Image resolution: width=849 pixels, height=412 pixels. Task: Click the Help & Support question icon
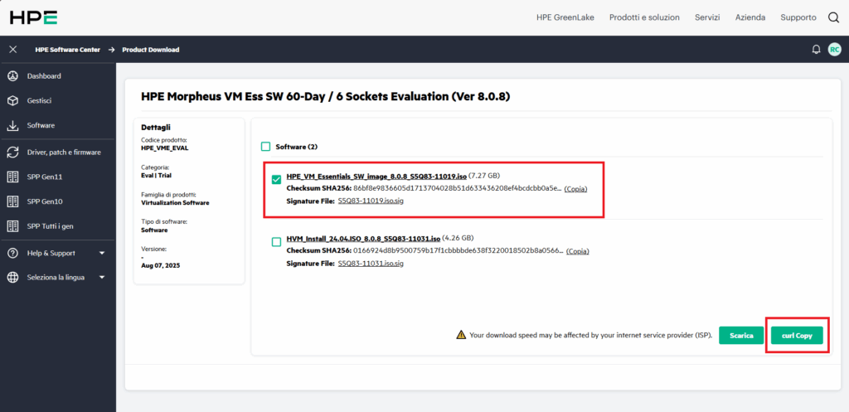13,253
